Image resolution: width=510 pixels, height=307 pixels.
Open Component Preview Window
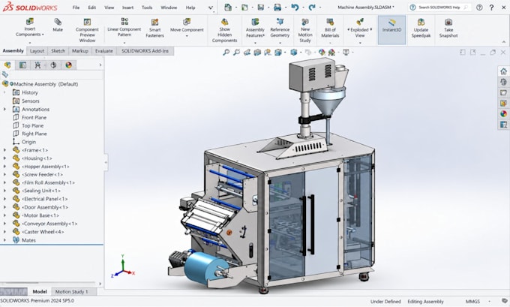(x=87, y=30)
